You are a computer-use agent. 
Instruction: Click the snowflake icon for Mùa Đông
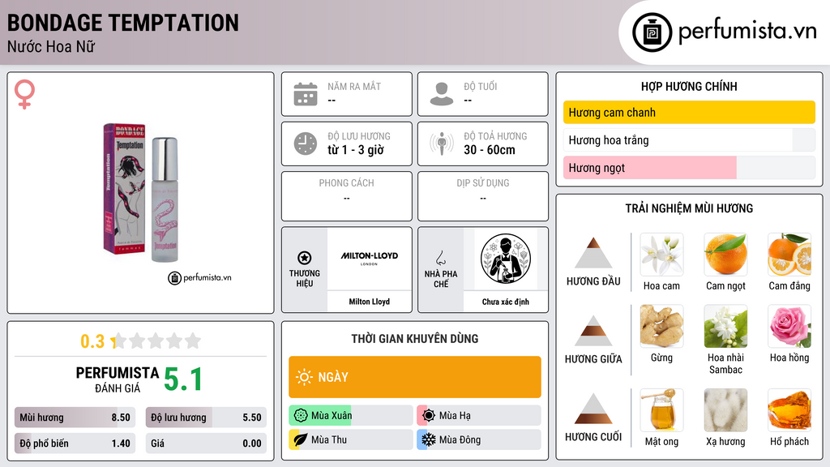coord(429,439)
